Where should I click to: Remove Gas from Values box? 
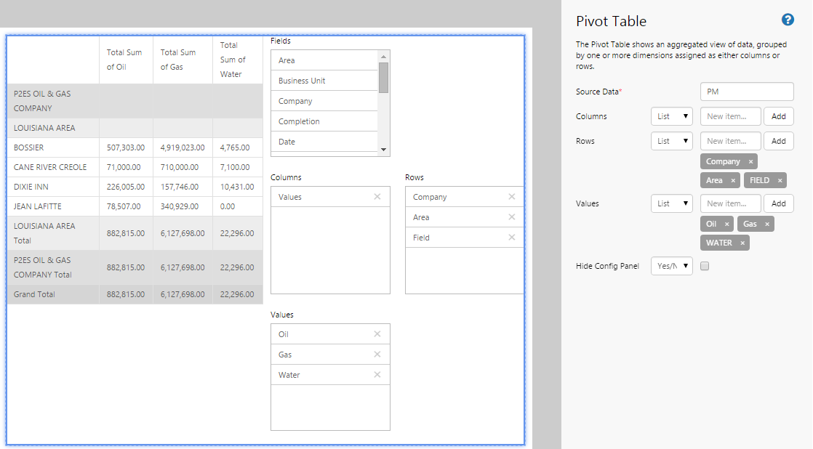(377, 355)
